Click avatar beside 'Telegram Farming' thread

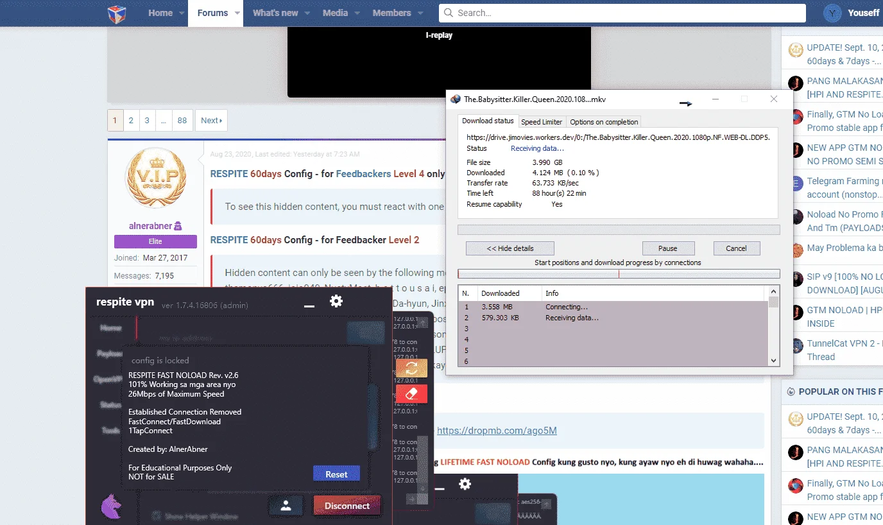coord(796,184)
